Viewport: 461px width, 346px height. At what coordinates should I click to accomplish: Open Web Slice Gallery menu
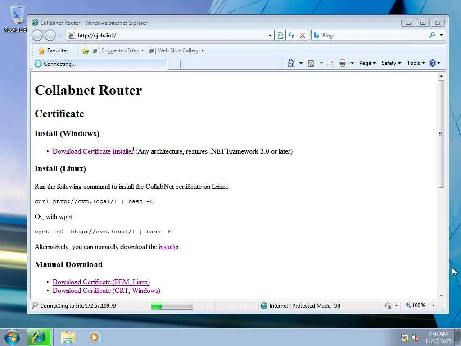(x=176, y=50)
